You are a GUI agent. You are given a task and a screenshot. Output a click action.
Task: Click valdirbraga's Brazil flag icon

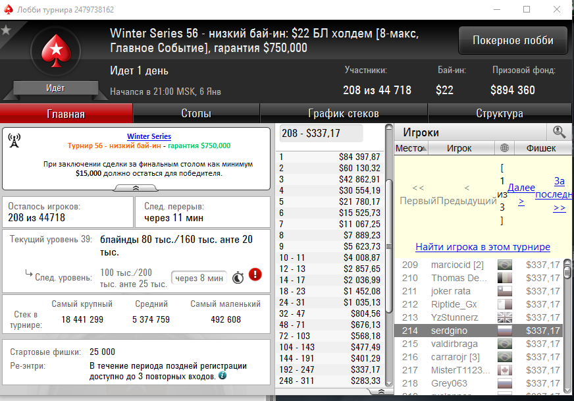(505, 344)
